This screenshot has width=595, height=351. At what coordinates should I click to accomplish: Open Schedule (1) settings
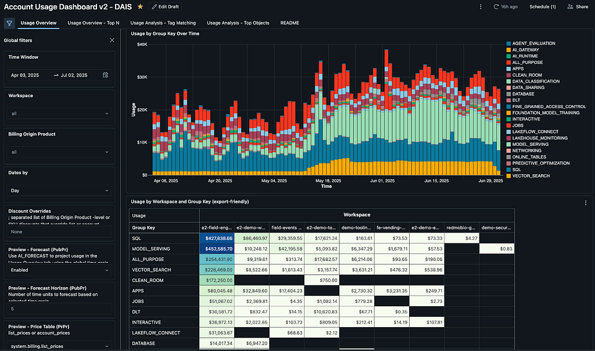click(542, 7)
